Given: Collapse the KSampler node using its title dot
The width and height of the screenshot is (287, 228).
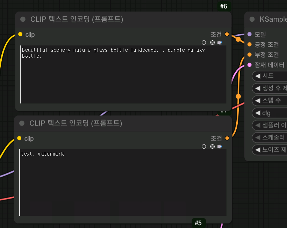Looking at the screenshot, I should pos(252,19).
